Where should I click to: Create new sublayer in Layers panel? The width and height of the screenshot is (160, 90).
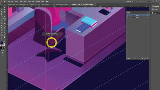click(x=142, y=58)
